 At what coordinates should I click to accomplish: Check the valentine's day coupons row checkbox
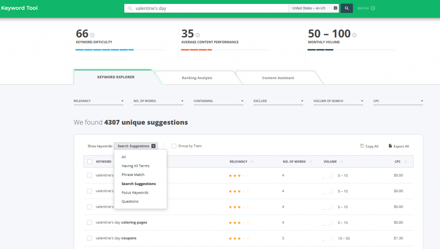[89, 238]
